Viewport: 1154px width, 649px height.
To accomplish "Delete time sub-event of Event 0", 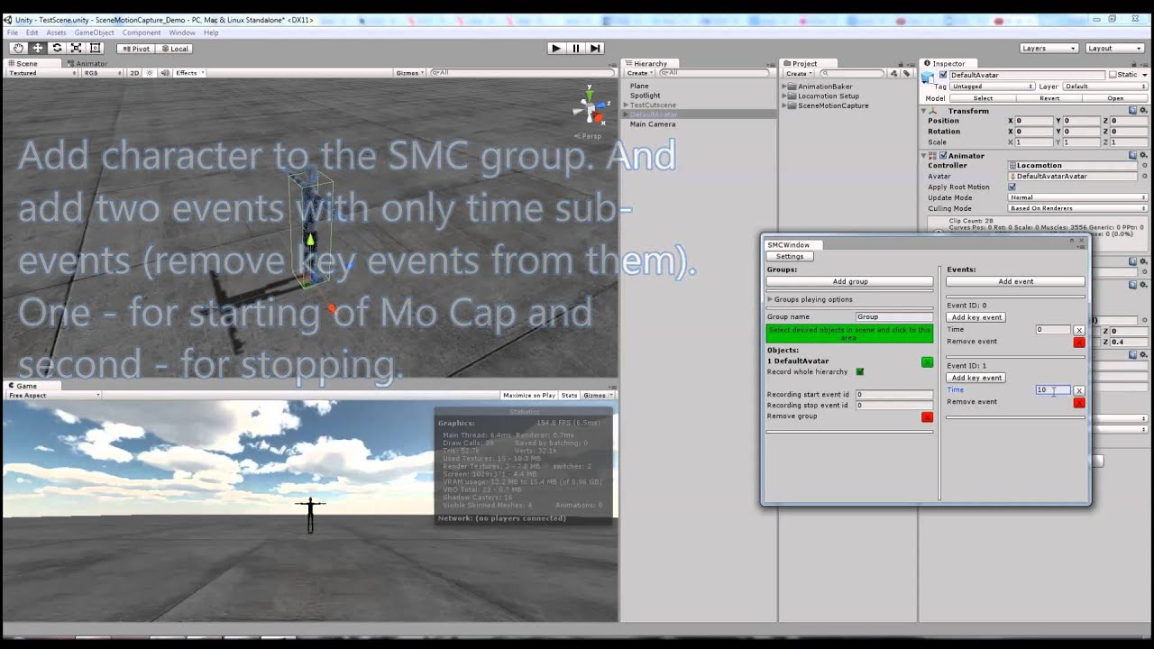I will coord(1079,330).
